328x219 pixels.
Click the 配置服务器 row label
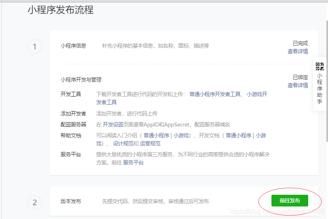pyautogui.click(x=73, y=124)
